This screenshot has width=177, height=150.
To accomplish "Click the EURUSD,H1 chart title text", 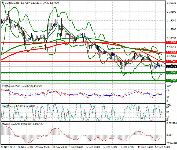I will [x=12, y=3].
